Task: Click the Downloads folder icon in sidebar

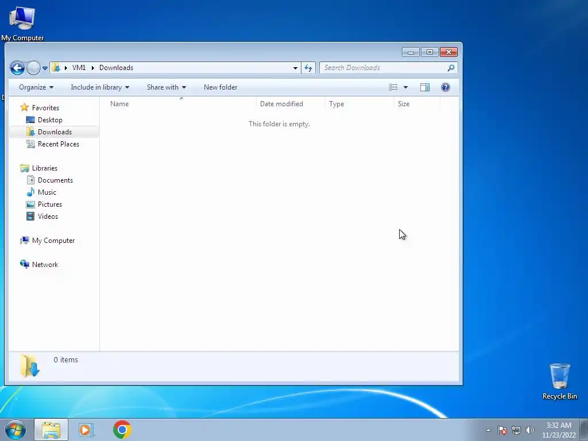Action: click(x=30, y=131)
